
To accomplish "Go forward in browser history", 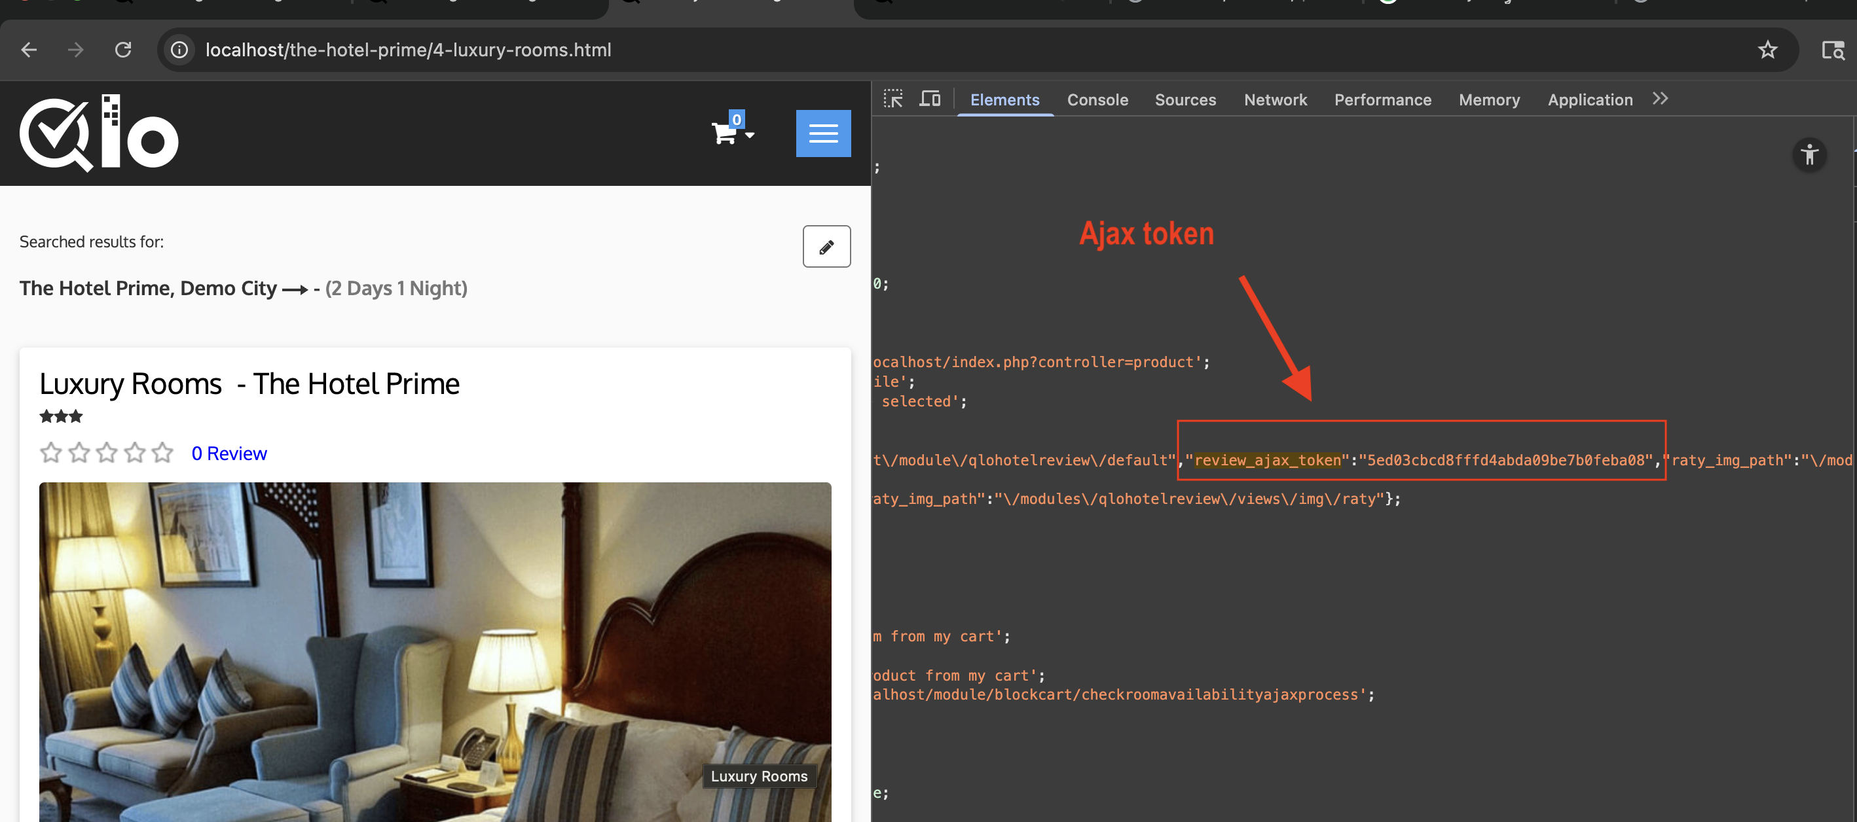I will click(x=76, y=50).
